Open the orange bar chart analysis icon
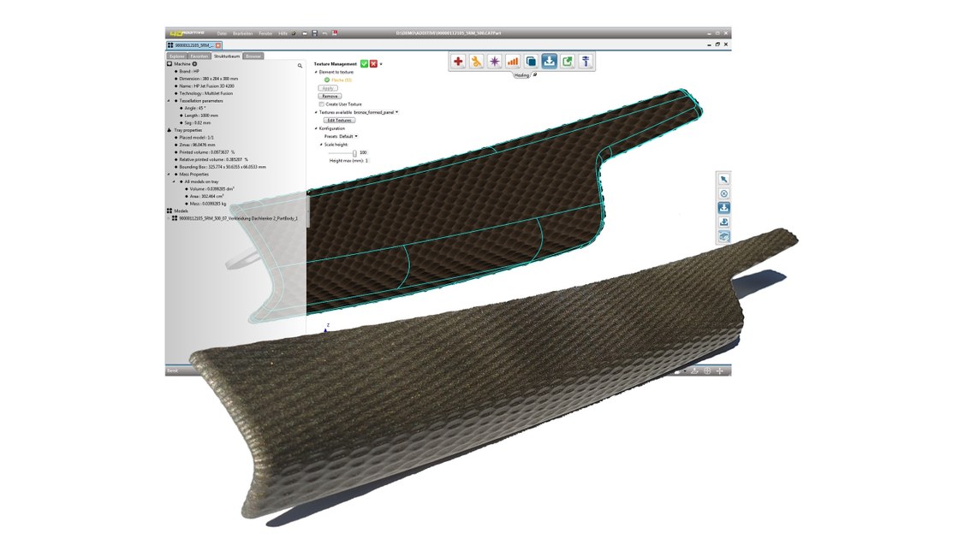The height and width of the screenshot is (539, 958). 513,61
